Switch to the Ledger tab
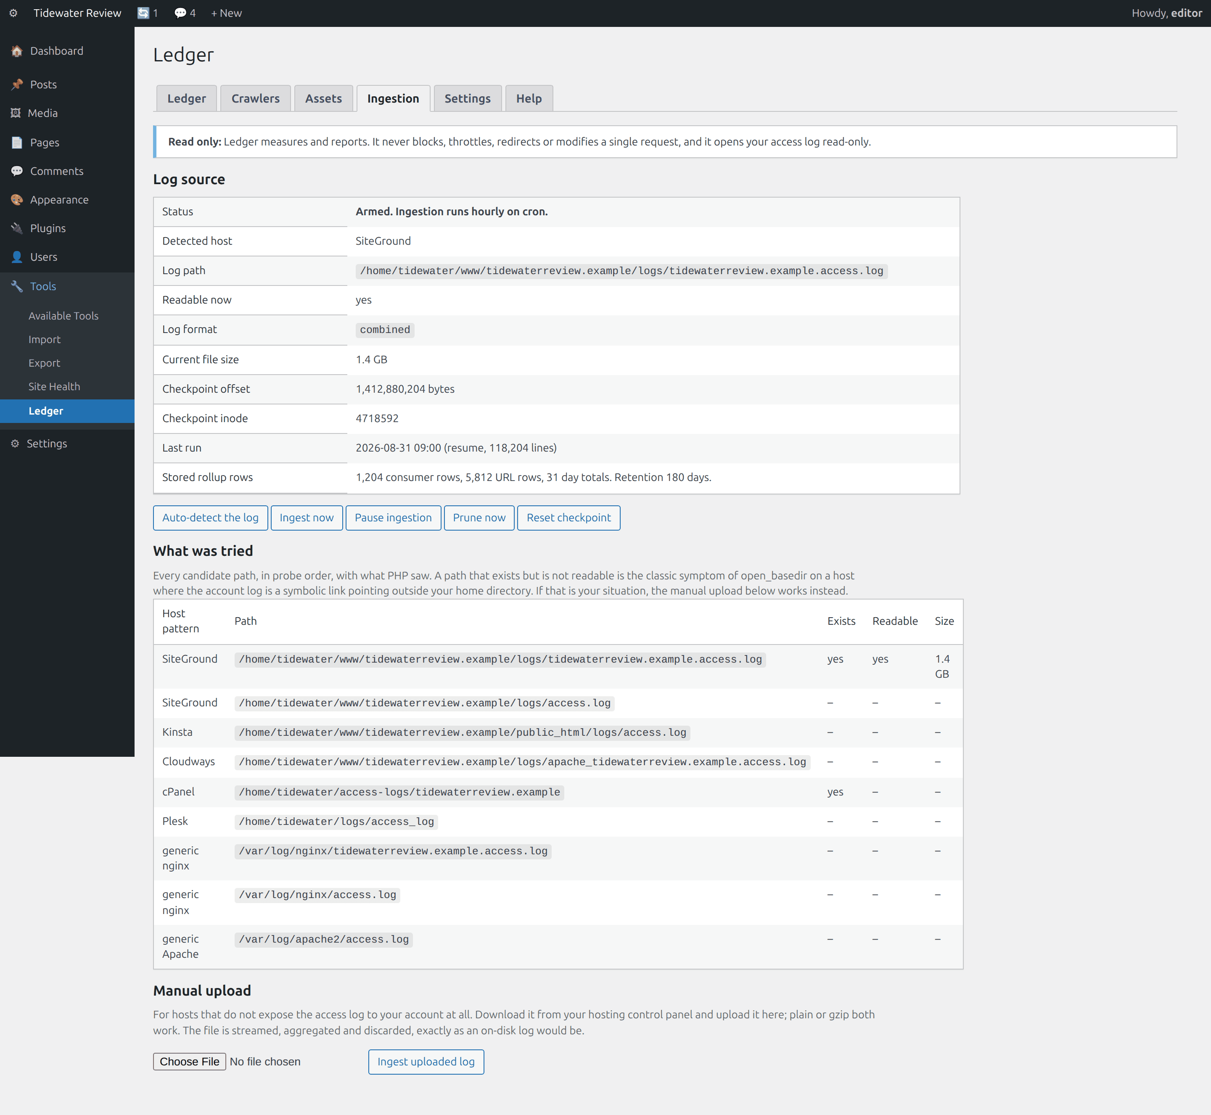The height and width of the screenshot is (1115, 1211). tap(186, 98)
